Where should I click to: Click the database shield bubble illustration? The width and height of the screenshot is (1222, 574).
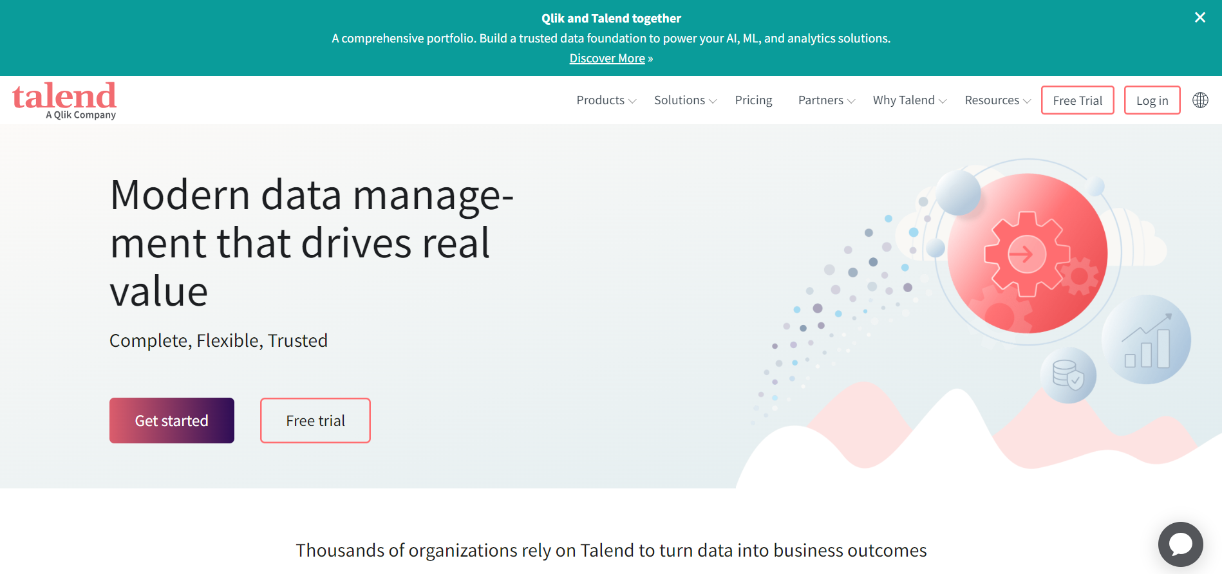pyautogui.click(x=1068, y=376)
